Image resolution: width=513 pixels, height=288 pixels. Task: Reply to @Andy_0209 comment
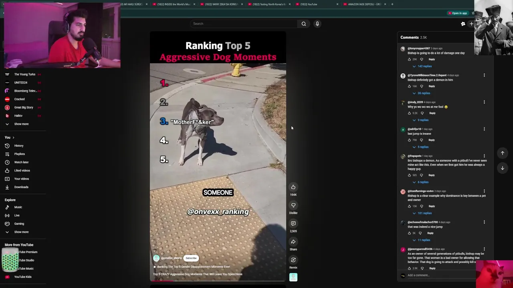(432, 113)
